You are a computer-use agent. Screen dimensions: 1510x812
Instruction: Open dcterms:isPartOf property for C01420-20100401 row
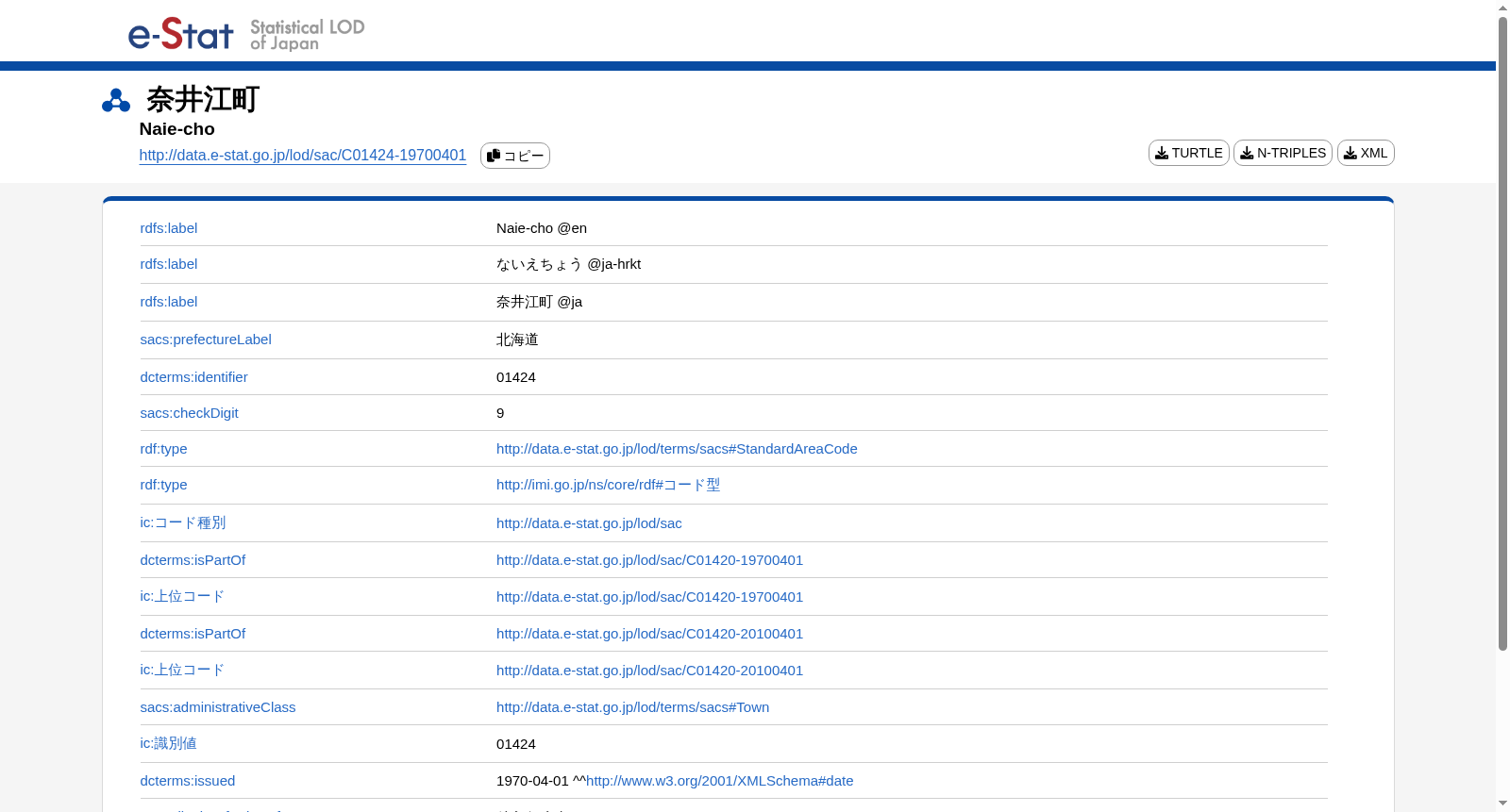193,634
